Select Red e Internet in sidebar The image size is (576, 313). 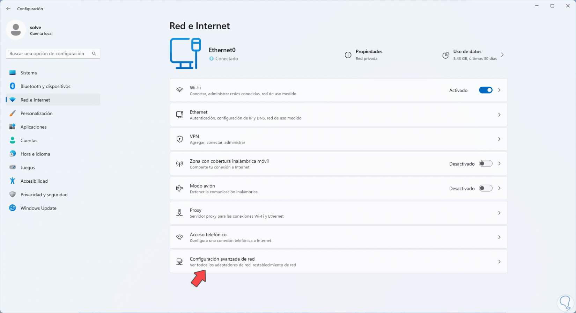tap(53, 100)
